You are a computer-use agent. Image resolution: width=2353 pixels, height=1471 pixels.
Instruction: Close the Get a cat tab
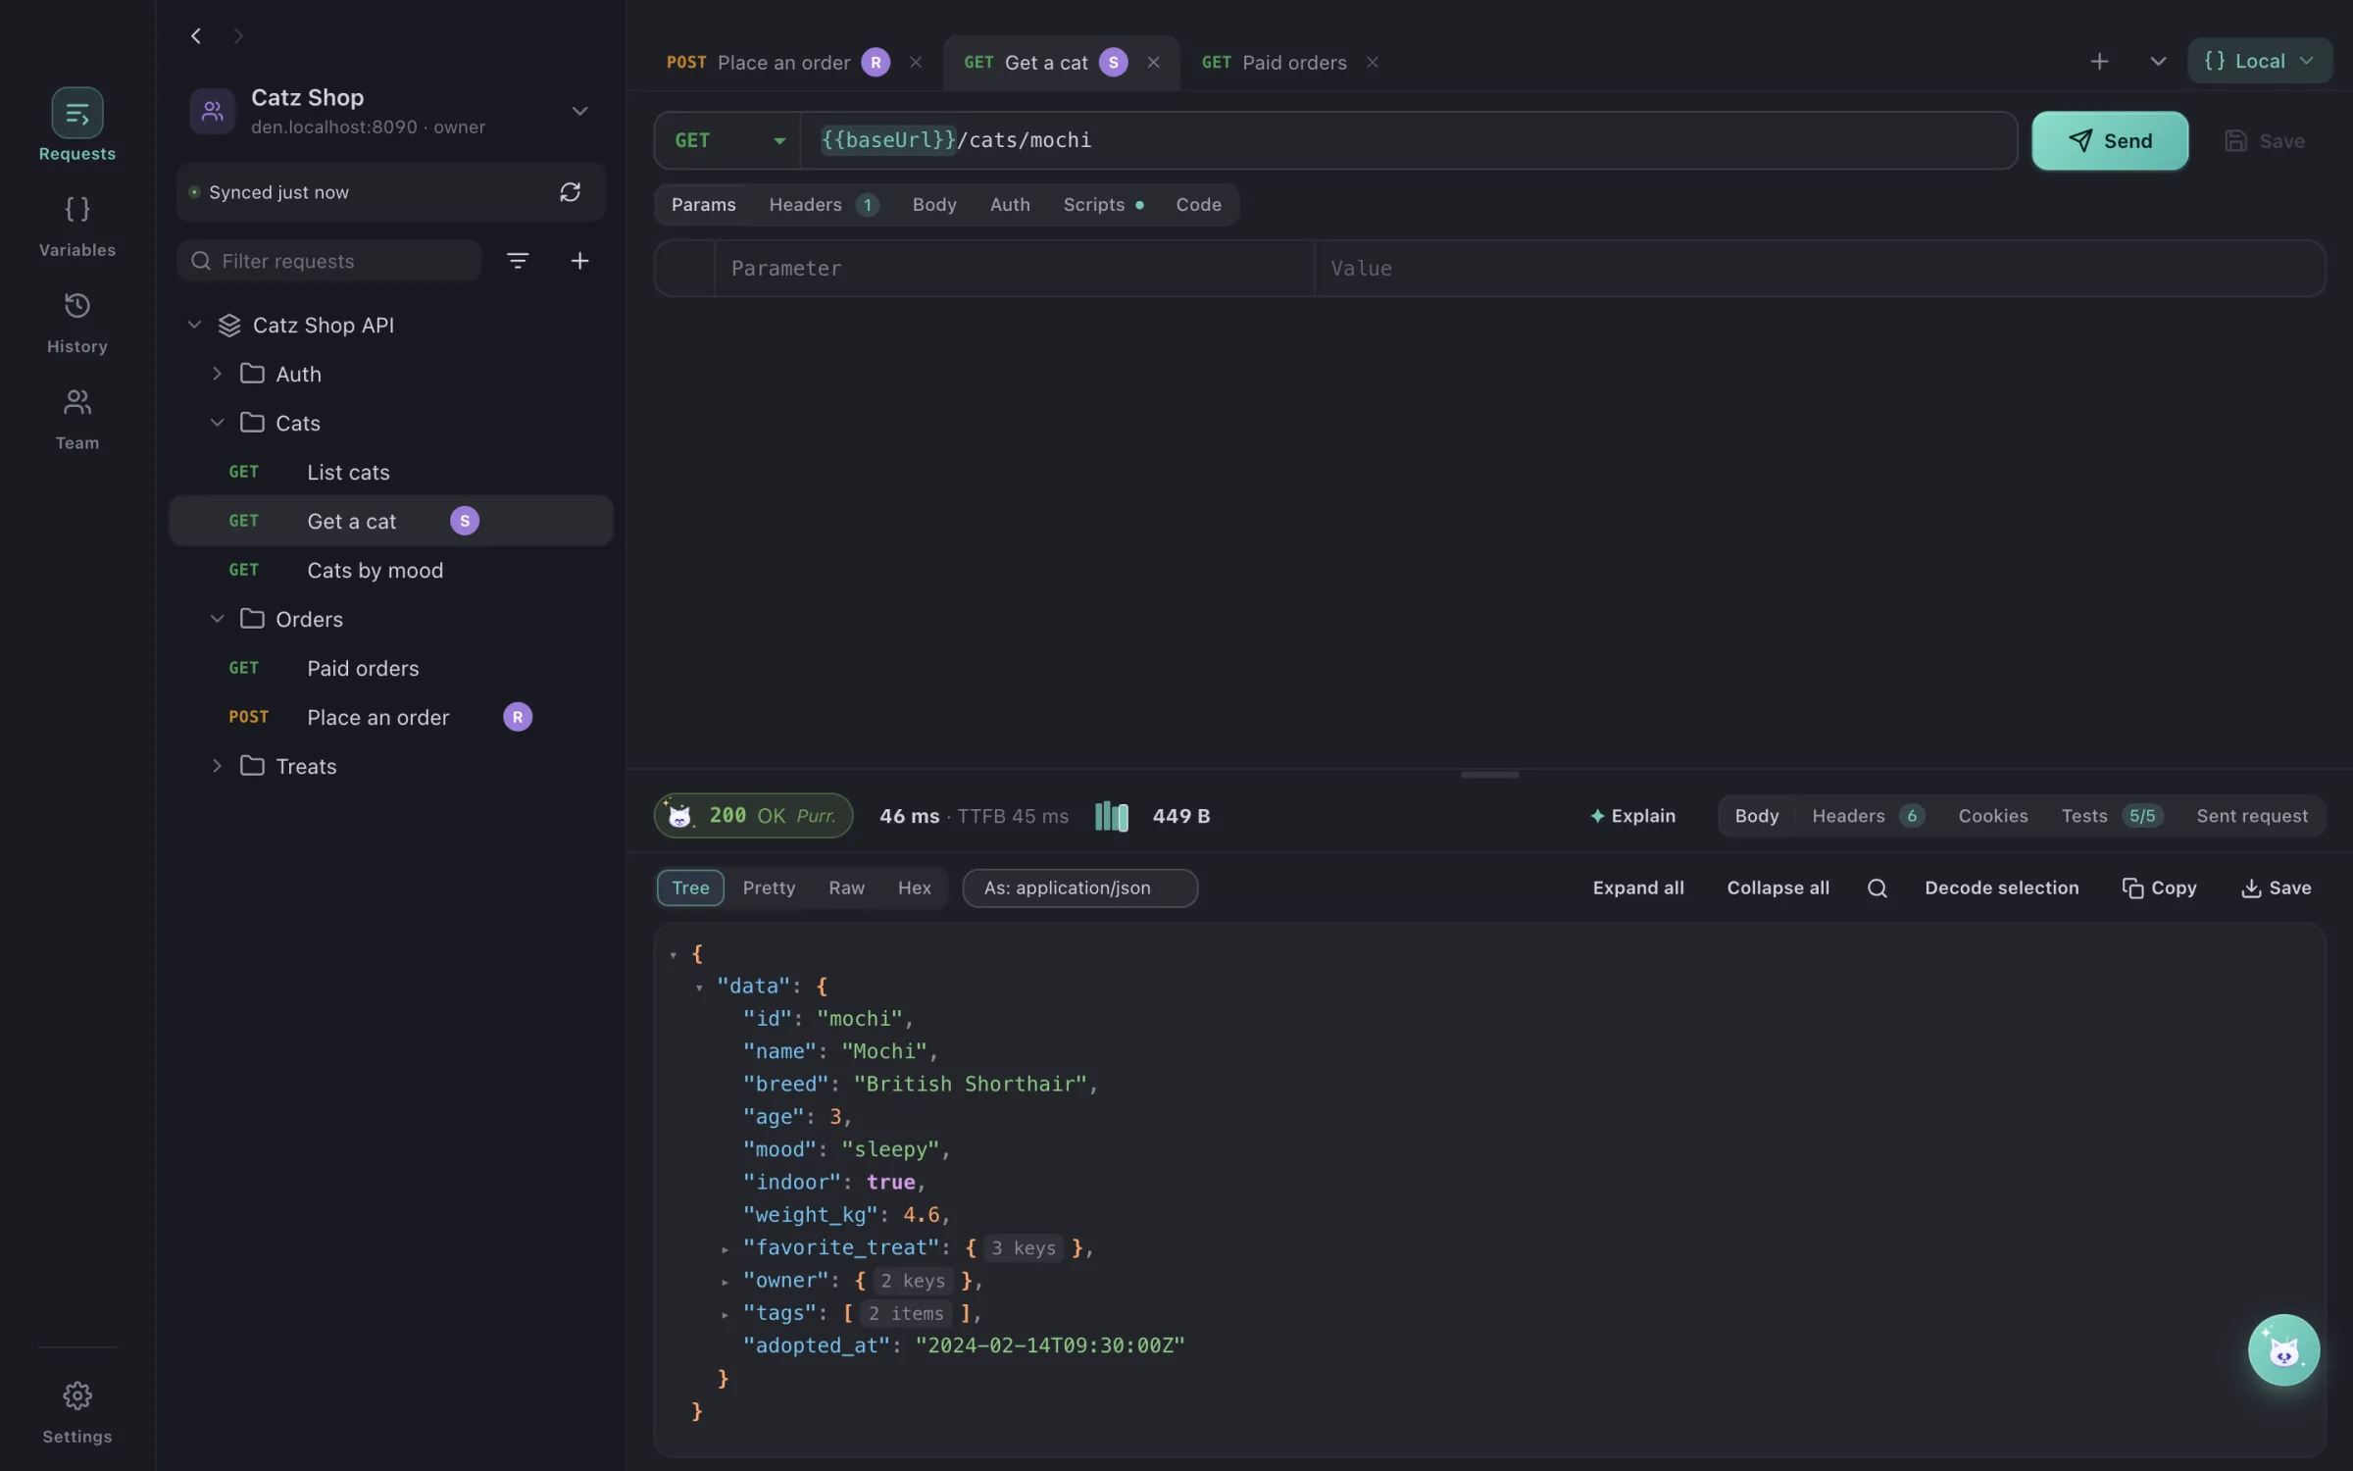tap(1154, 63)
